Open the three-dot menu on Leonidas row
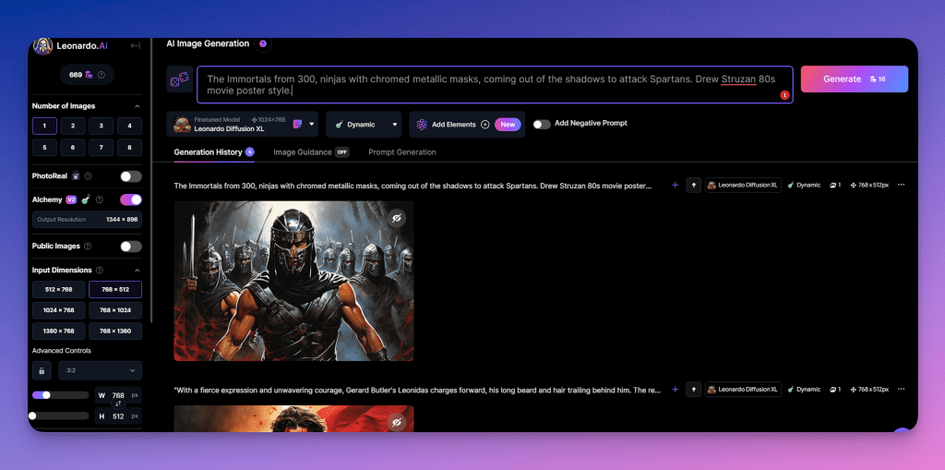Viewport: 945px width, 470px height. coord(901,390)
